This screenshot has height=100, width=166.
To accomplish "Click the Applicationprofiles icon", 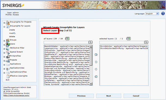I will pos(8,73).
